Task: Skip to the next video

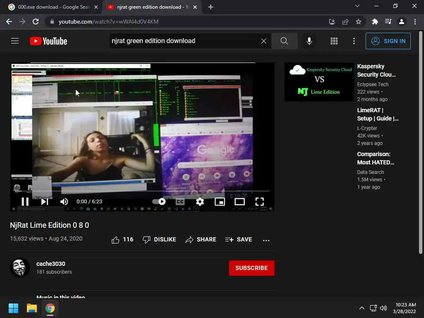Action: 45,202
